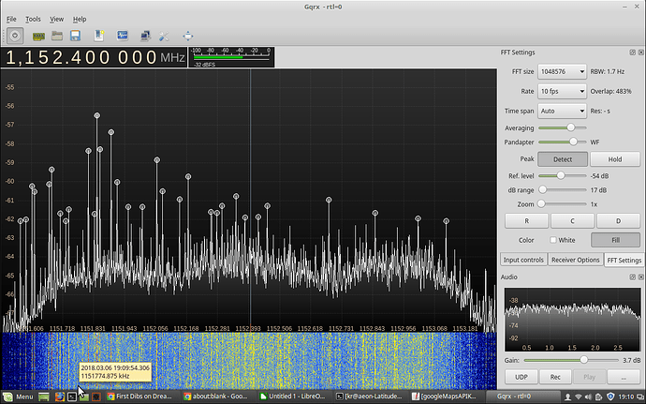Viewport: 646px width, 404px height.
Task: Switch to First Dibs Chrome taskbar window
Action: [139, 397]
